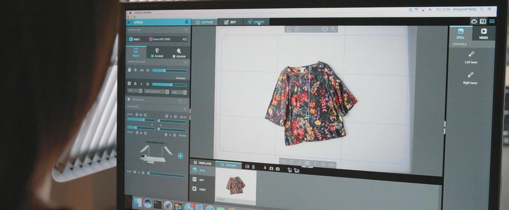The image size is (509, 210).
Task: Click the save icon in left panel header
Action: point(187,22)
